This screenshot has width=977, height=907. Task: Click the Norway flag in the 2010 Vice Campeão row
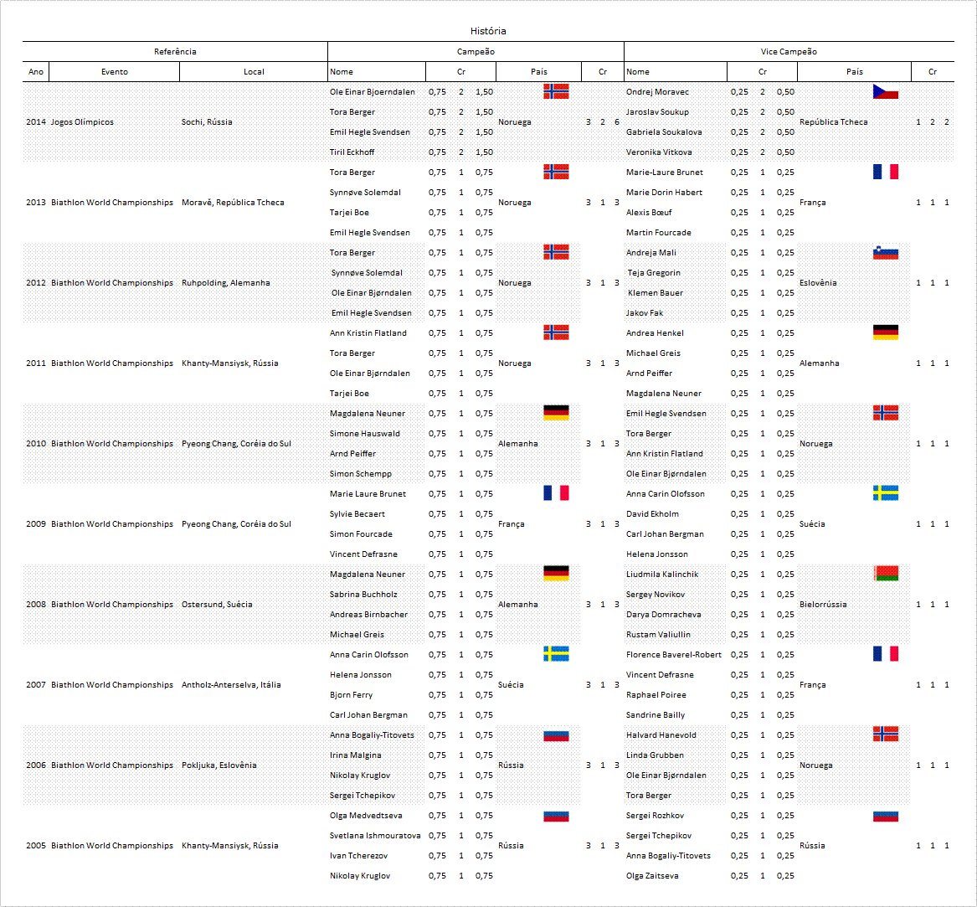pos(886,413)
